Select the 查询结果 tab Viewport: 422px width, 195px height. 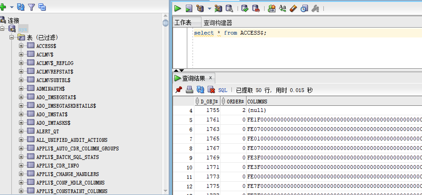193,78
